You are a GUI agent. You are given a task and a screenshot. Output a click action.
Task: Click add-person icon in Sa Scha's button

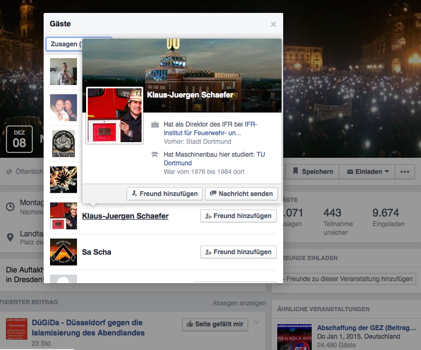(x=208, y=252)
